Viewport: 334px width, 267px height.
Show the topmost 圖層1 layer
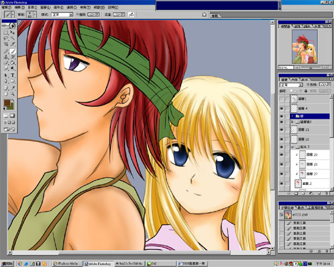pyautogui.click(x=281, y=99)
